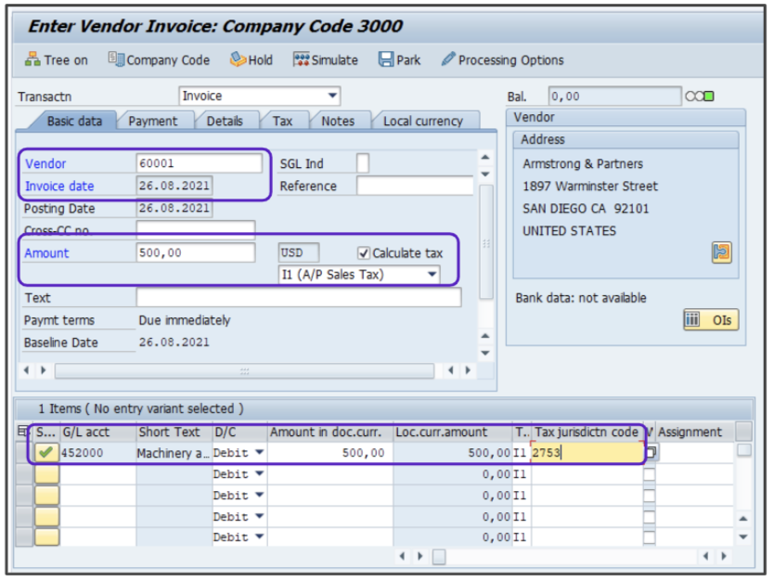Switch to the Payment tab
This screenshot has width=774, height=581.
click(x=153, y=121)
